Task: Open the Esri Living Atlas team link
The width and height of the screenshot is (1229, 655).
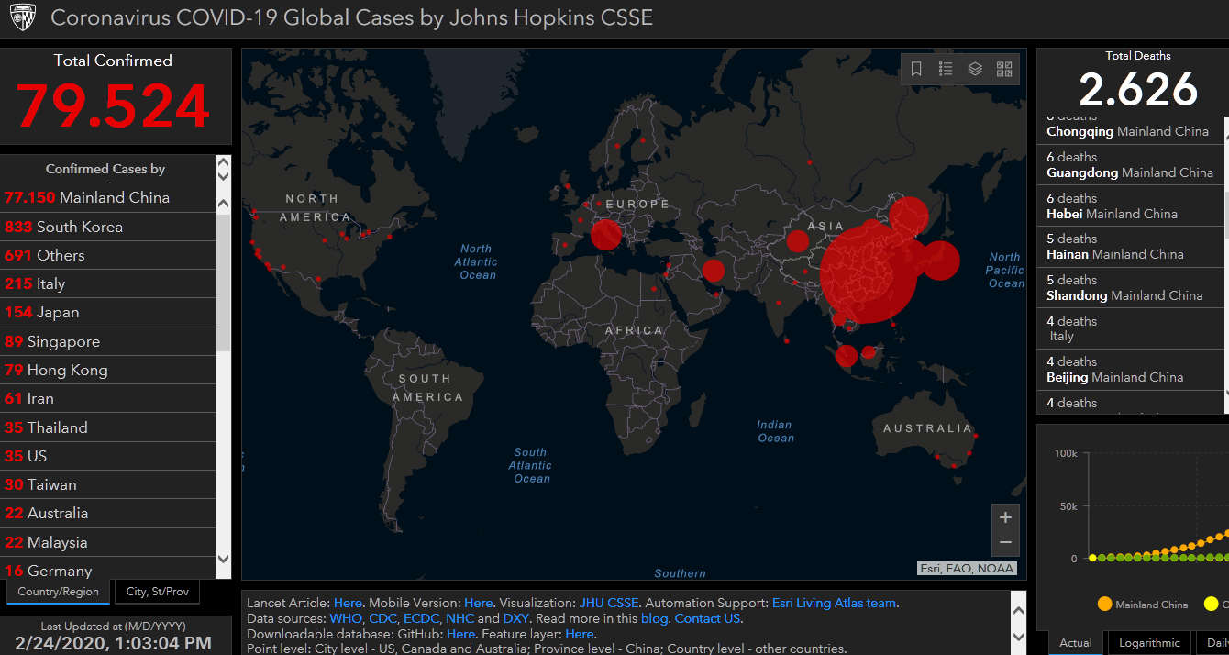Action: pos(835,603)
